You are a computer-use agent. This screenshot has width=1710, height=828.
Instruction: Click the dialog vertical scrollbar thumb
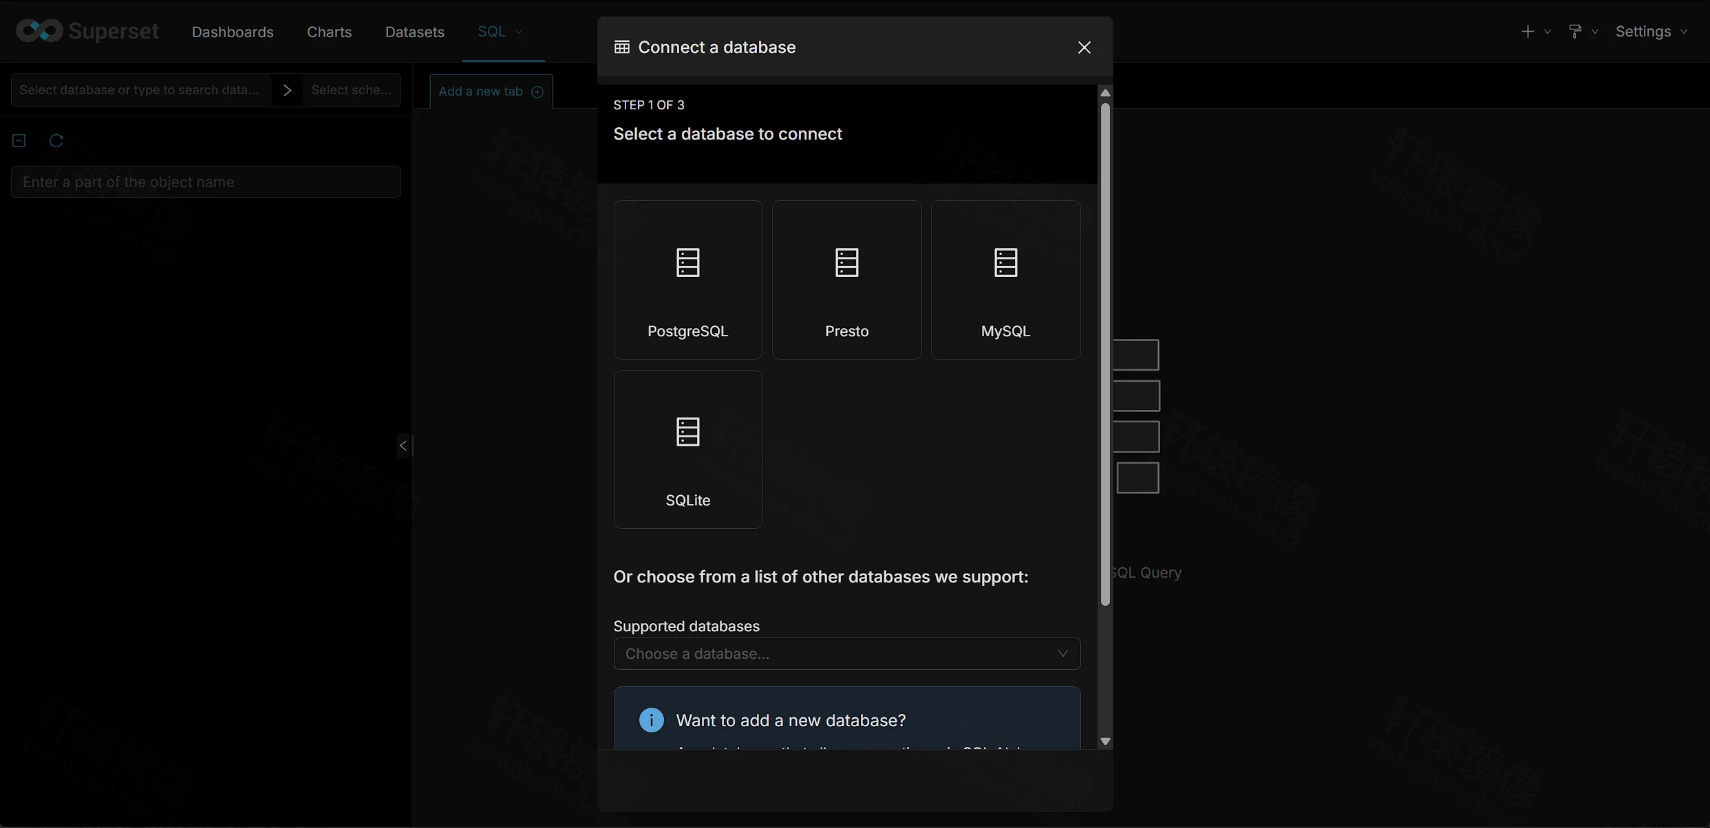(x=1105, y=354)
